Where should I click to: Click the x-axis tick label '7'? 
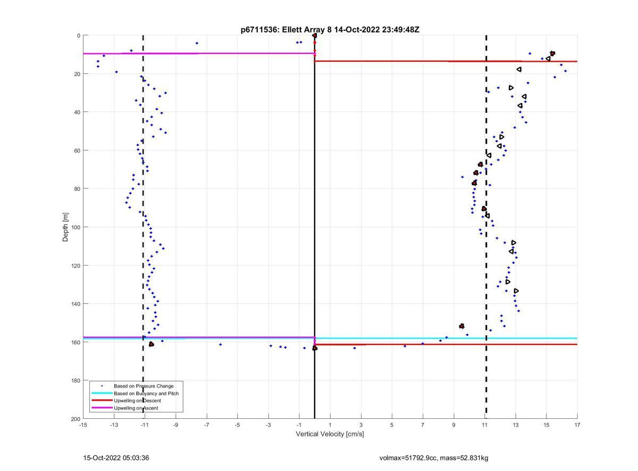[423, 425]
